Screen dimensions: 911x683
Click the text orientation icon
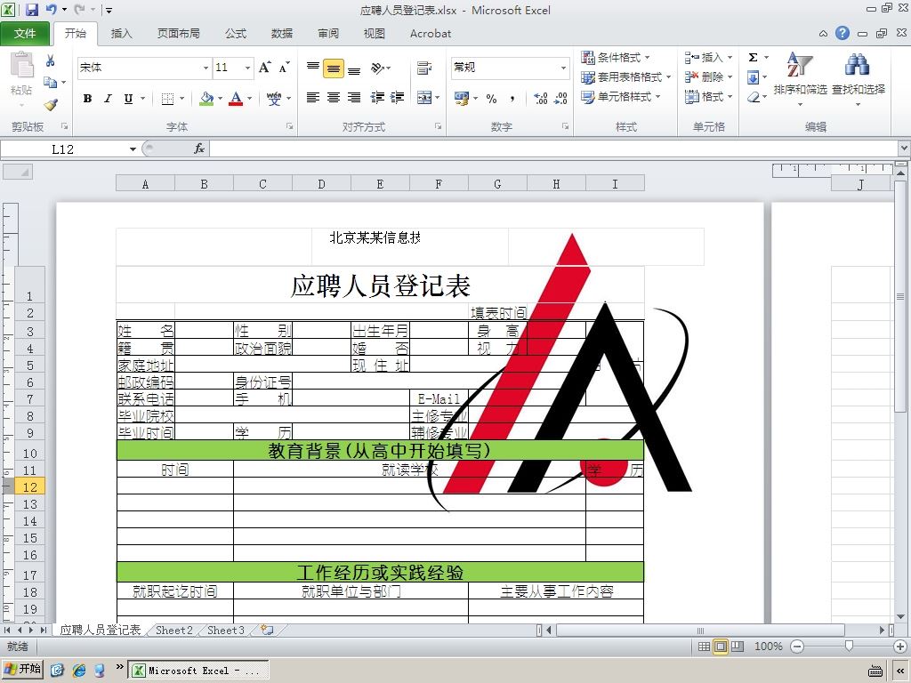(378, 68)
